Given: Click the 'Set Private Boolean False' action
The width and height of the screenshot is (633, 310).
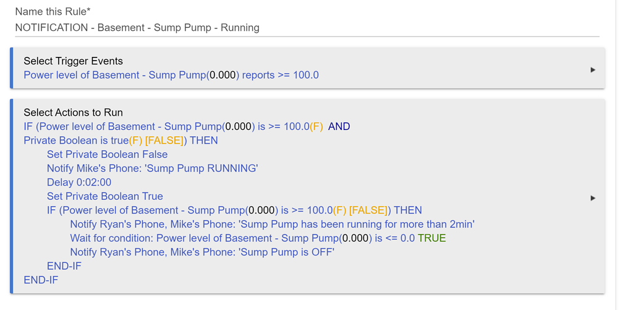Looking at the screenshot, I should [107, 155].
